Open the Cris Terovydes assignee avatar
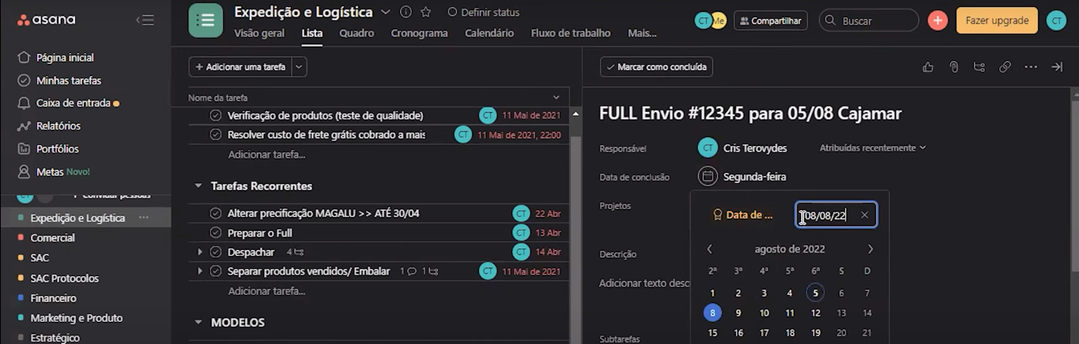The image size is (1079, 344). click(707, 148)
